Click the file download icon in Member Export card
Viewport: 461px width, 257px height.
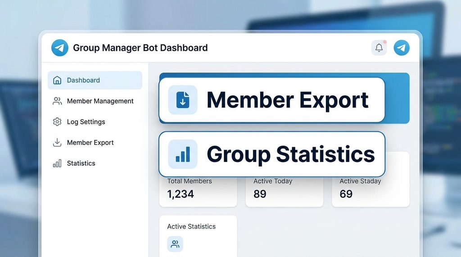183,100
